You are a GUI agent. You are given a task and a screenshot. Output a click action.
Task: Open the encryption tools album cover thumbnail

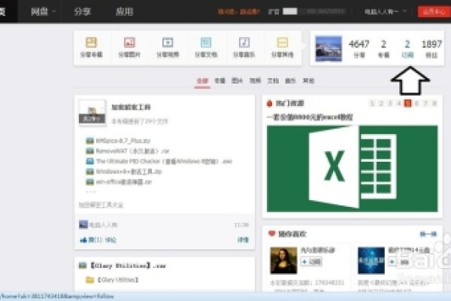click(92, 112)
